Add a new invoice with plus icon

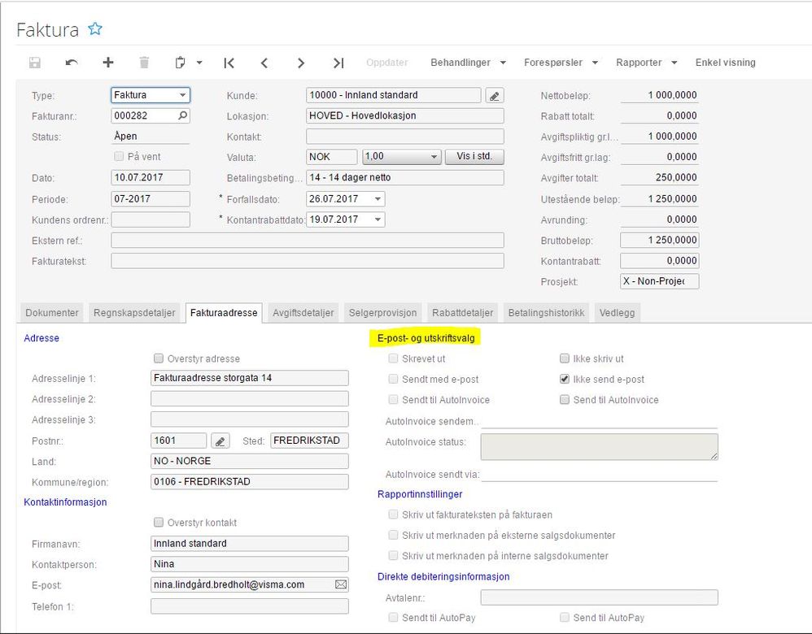pos(107,63)
